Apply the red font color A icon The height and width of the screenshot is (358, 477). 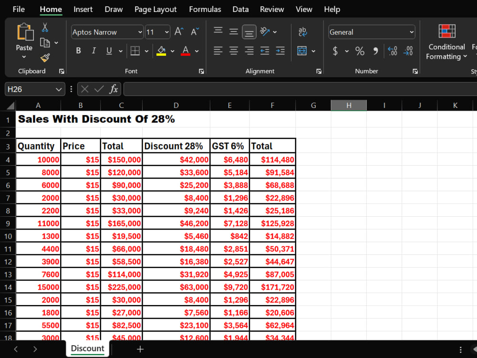pyautogui.click(x=186, y=51)
